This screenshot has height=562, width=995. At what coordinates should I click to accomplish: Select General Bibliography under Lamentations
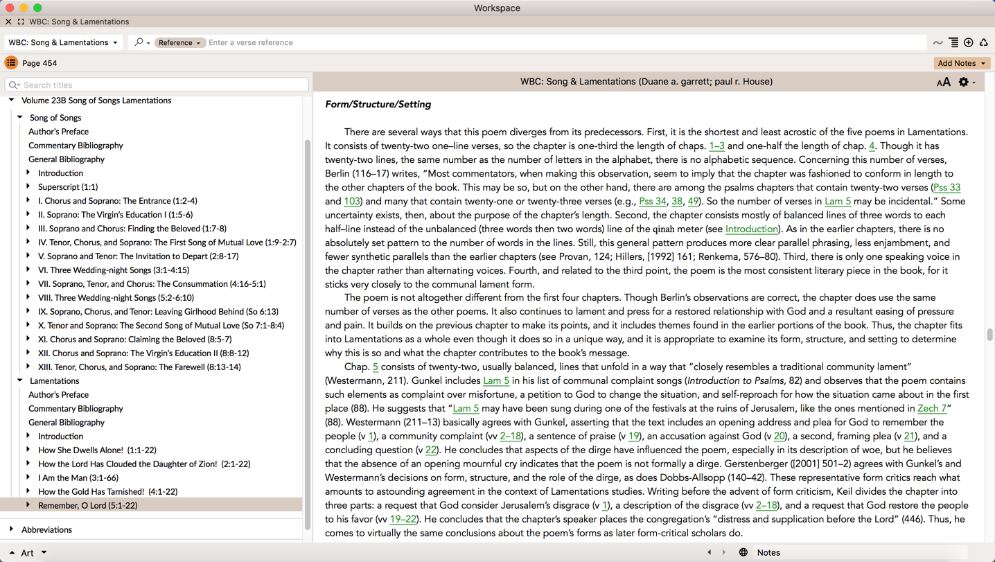67,423
